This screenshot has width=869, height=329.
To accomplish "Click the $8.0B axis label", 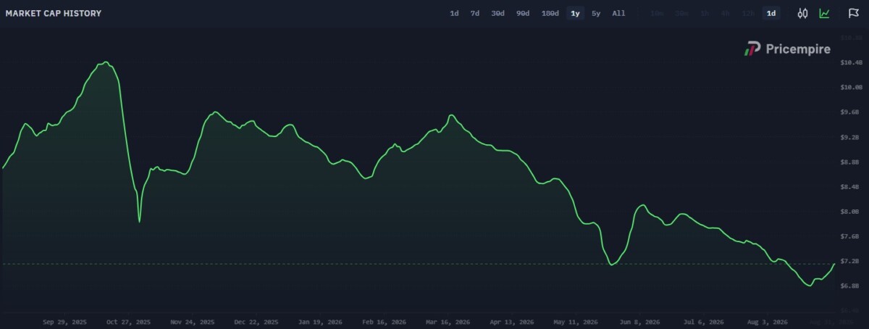I will (849, 212).
